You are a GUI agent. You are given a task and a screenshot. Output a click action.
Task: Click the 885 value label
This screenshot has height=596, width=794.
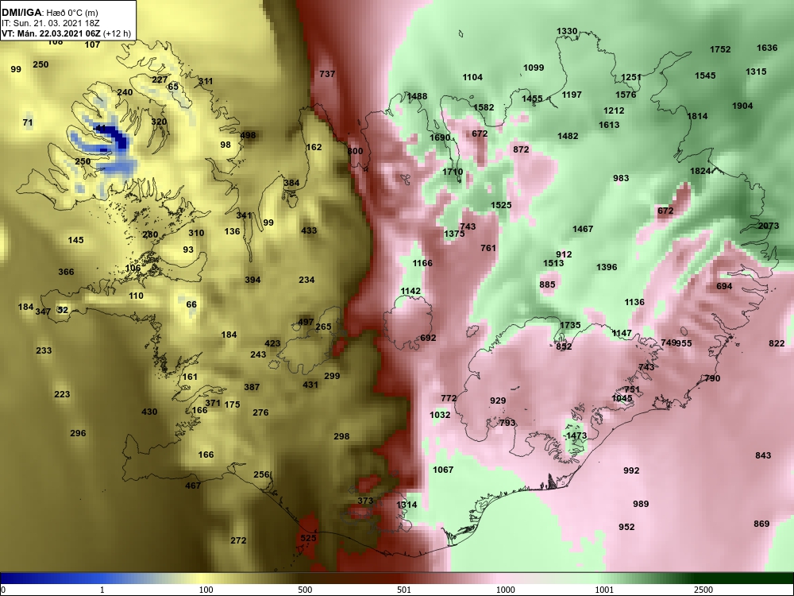pos(547,284)
